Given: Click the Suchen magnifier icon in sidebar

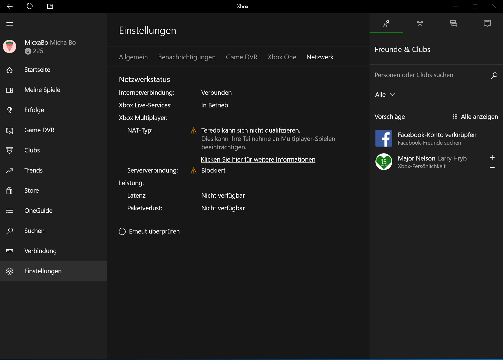Looking at the screenshot, I should point(10,231).
